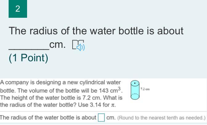This screenshot has width=207, height=125.
Task: Click the bottom ellipse of the cylinder
Action: pyautogui.click(x=135, y=98)
